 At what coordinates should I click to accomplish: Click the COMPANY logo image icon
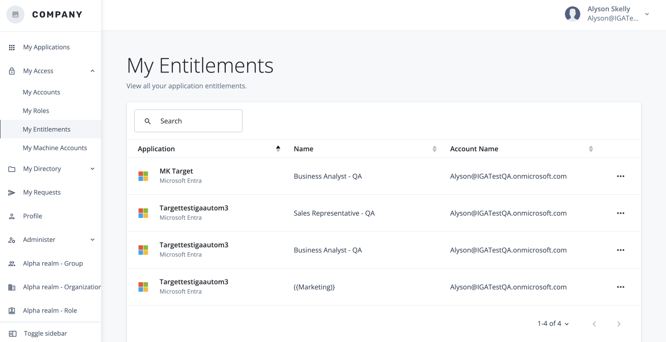click(15, 14)
